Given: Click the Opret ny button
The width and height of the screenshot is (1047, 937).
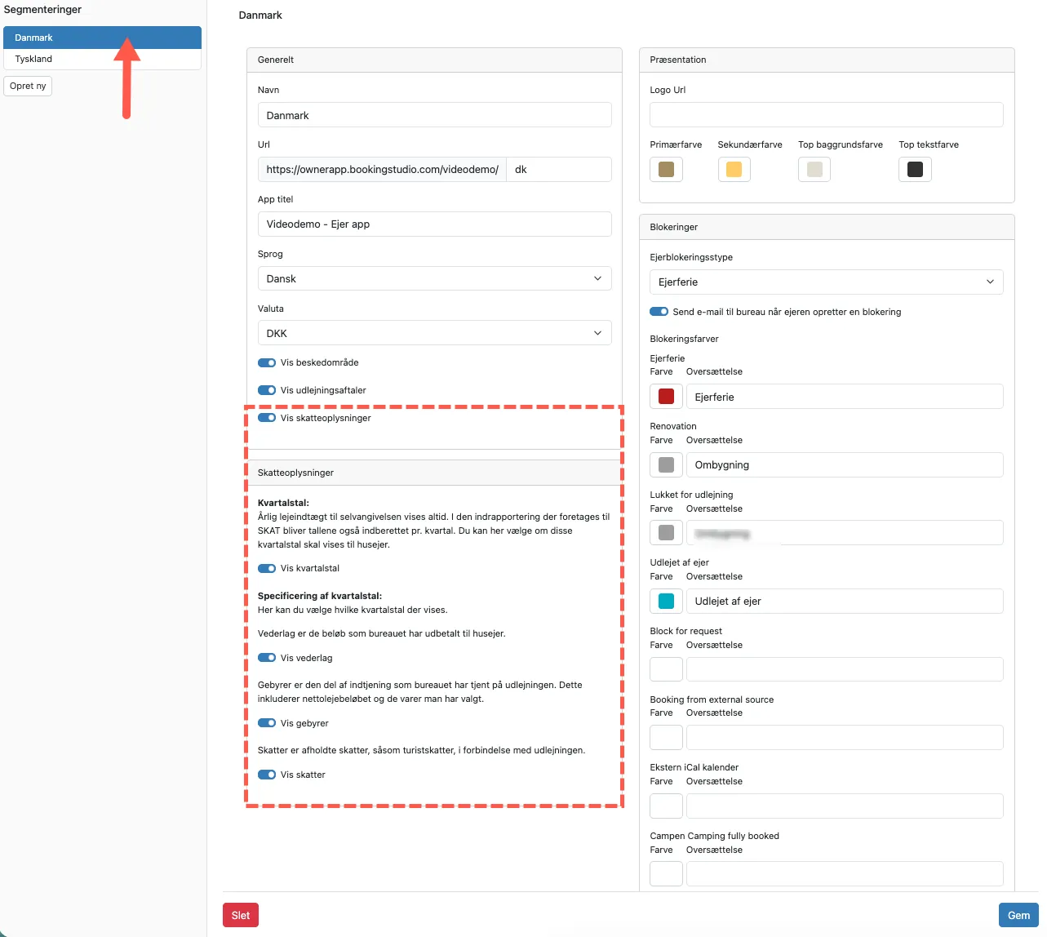Looking at the screenshot, I should (x=28, y=86).
